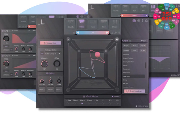Toggle the LFO 2 power icon in the left window
Screen dimensions: 180x122
[3, 56]
